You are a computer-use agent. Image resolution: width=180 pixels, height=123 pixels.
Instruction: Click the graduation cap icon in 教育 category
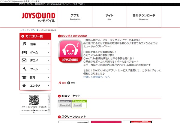24,77
